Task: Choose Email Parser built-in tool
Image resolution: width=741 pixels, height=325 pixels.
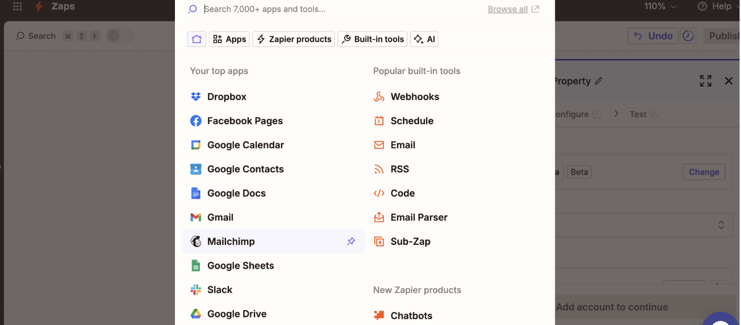Action: pos(456,217)
